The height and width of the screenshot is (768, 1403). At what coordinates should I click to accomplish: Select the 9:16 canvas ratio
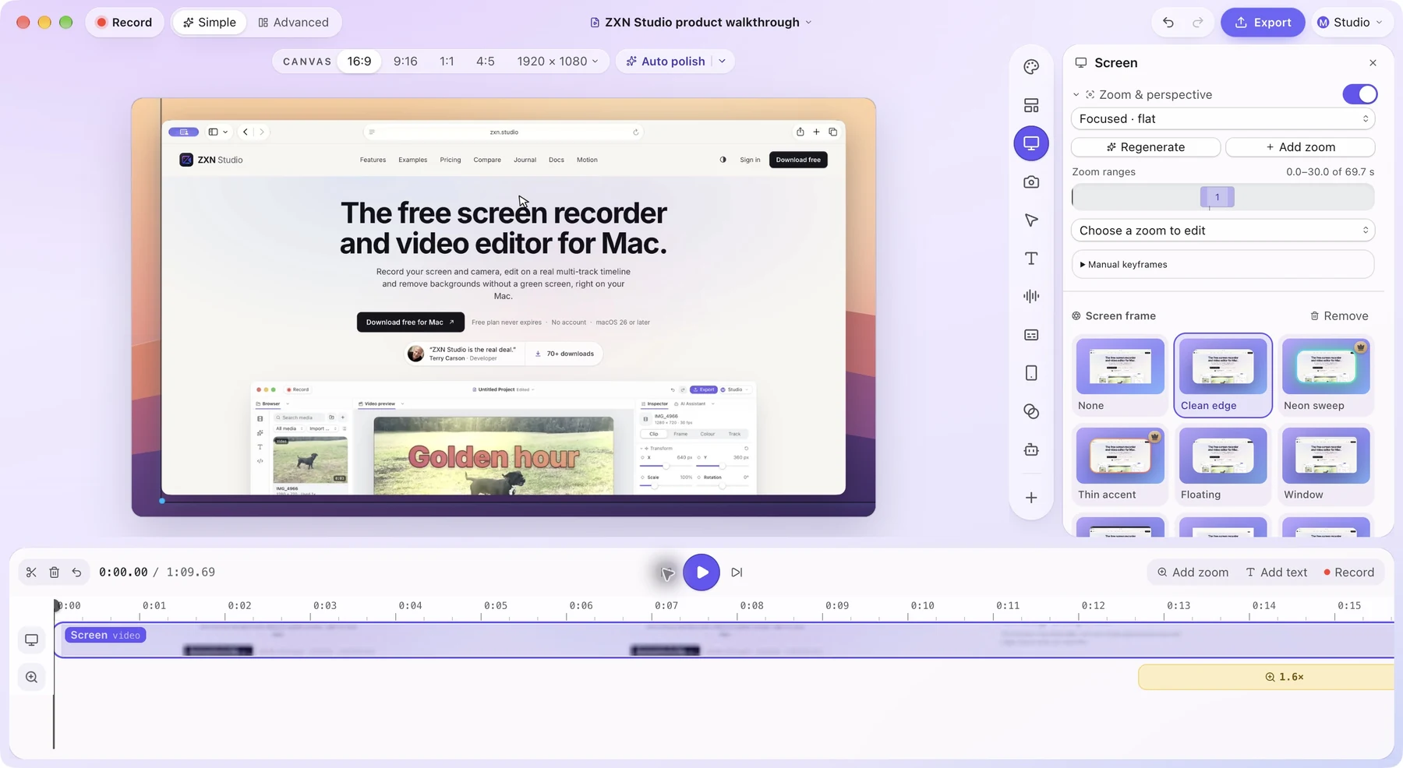click(405, 62)
